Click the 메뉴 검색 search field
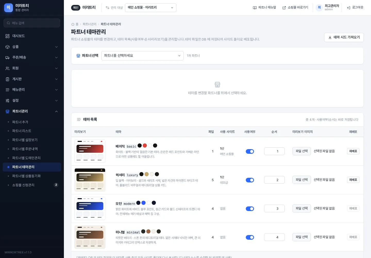Viewport: 371px width, 258px height. pos(32,23)
